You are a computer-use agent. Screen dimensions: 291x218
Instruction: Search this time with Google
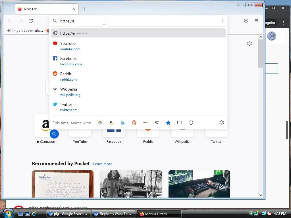click(x=100, y=123)
